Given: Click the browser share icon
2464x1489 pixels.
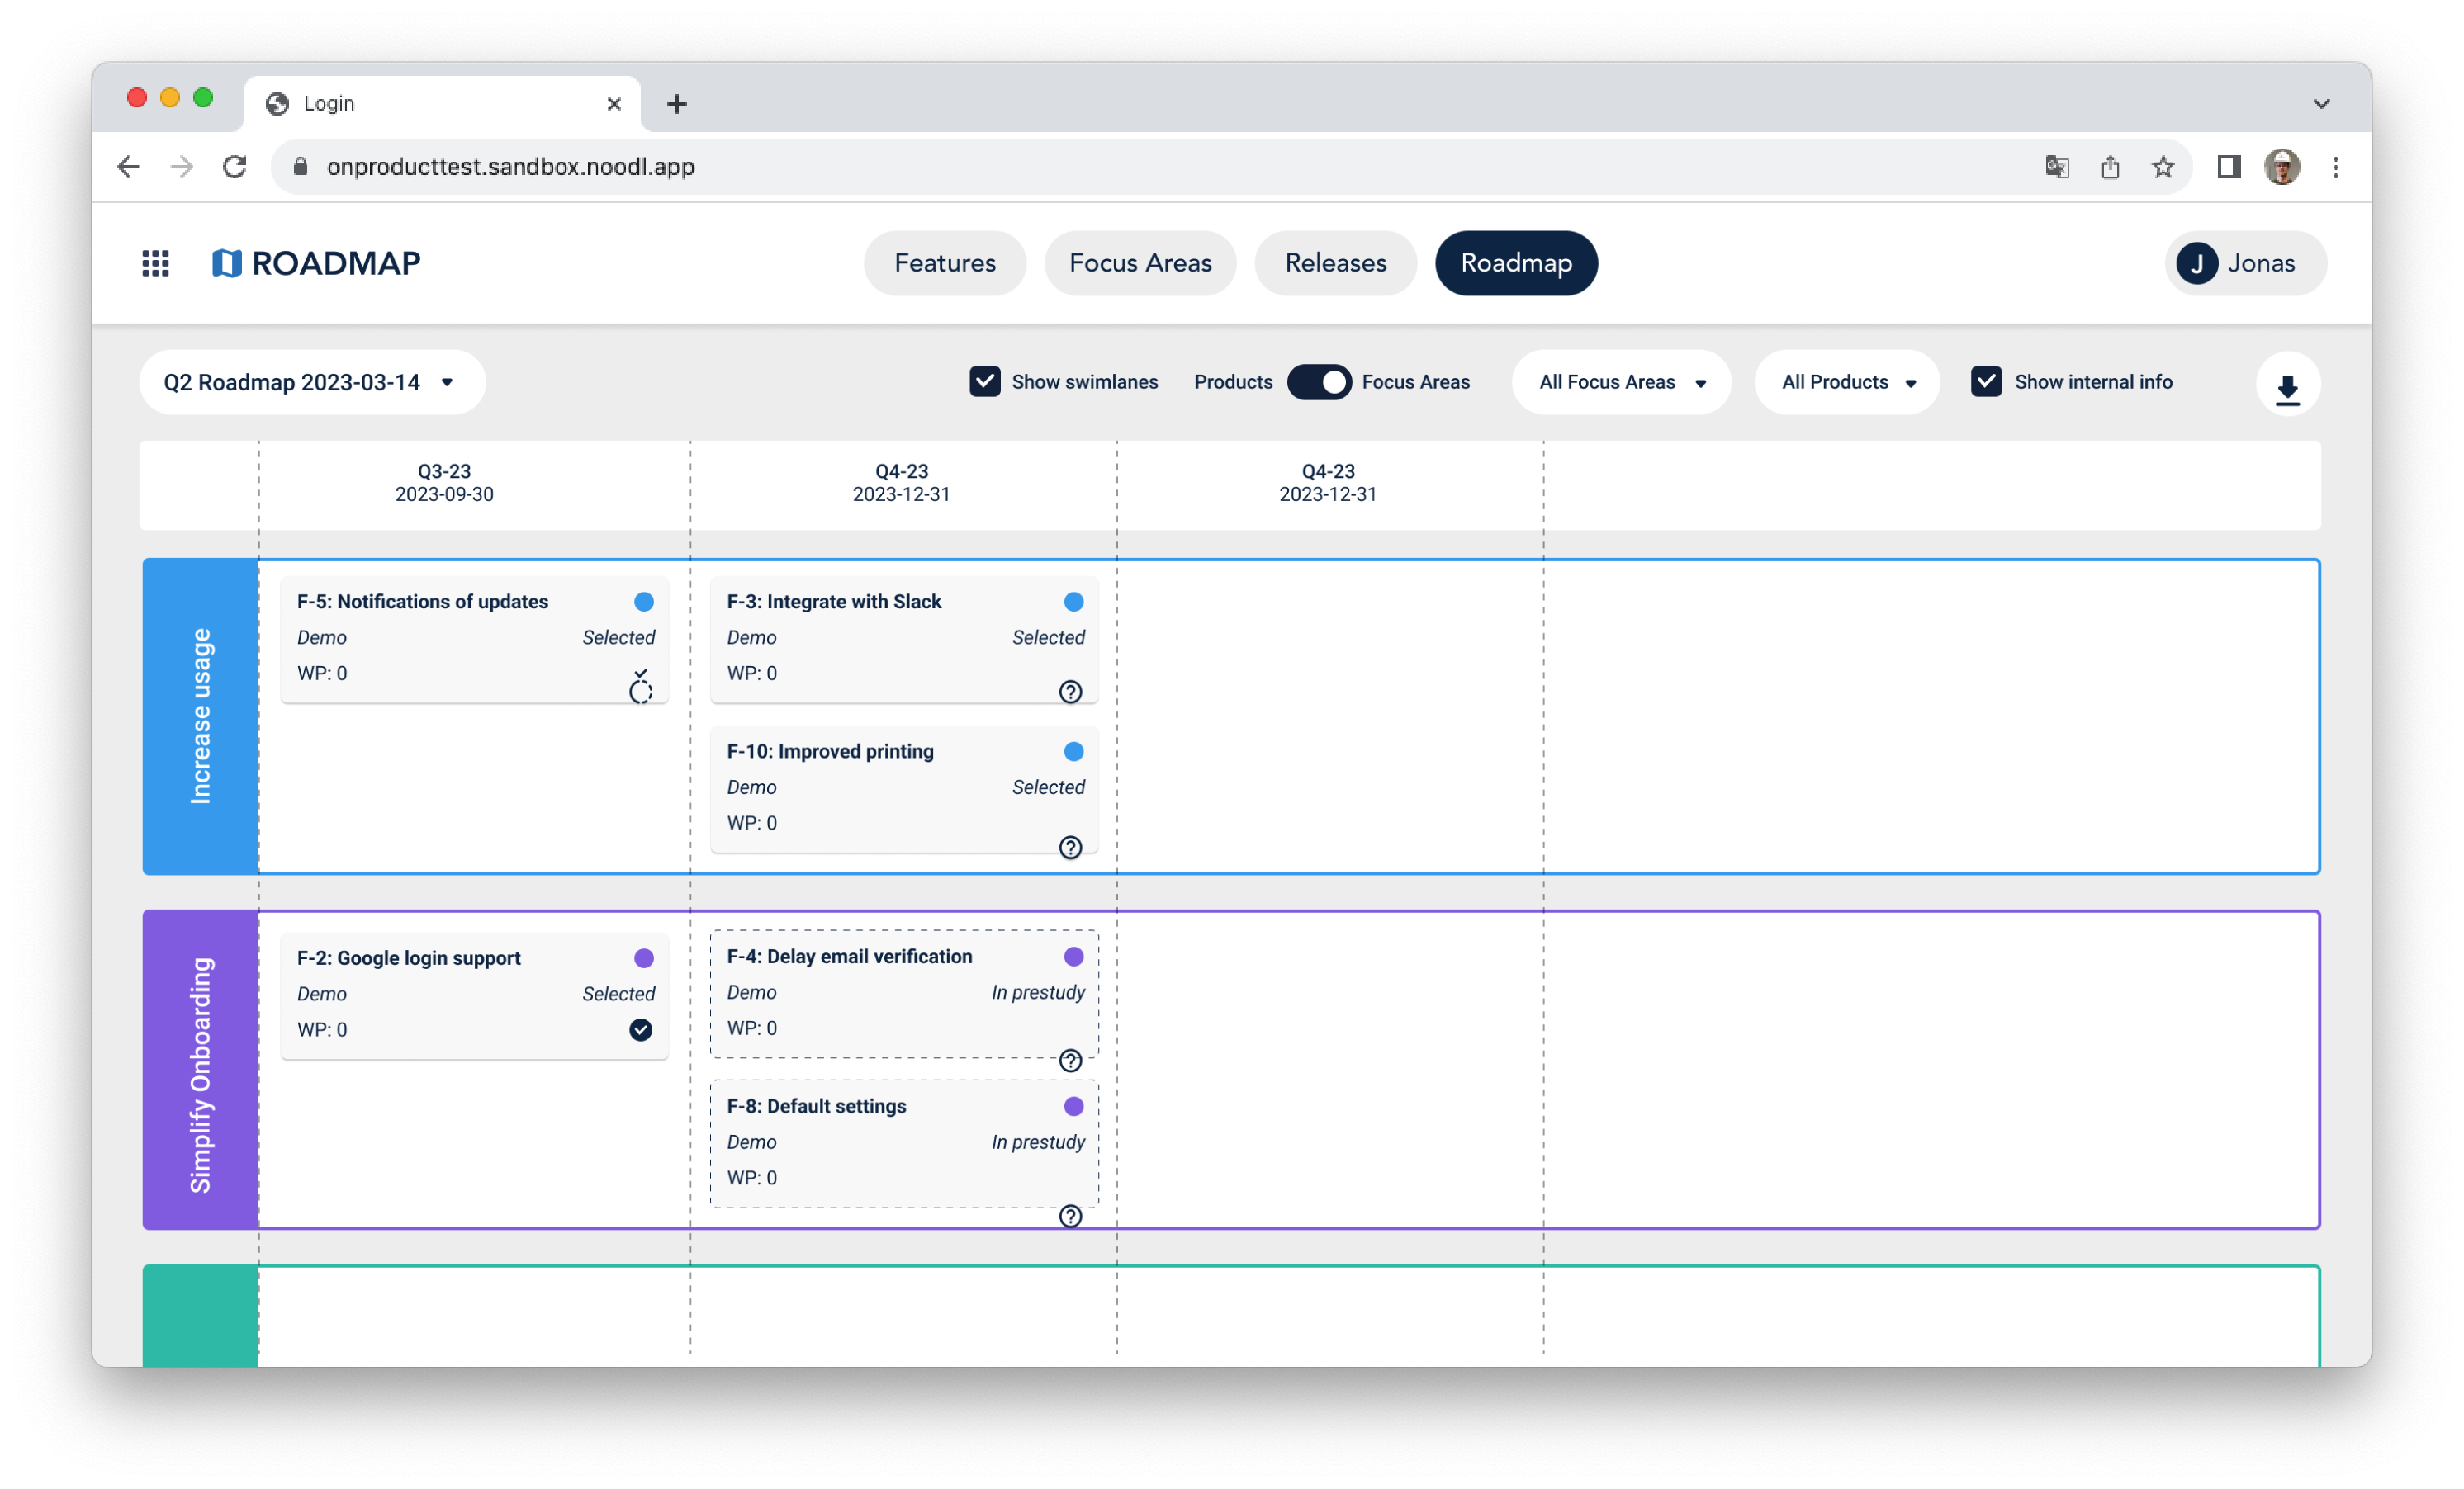Looking at the screenshot, I should [2110, 167].
